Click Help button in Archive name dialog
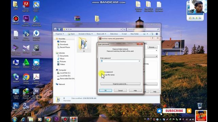 point(155,91)
